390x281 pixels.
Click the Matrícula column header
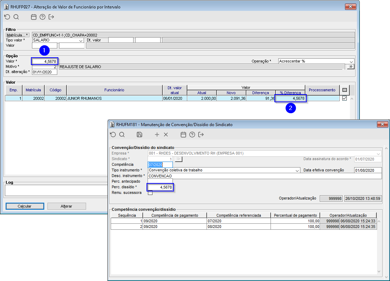point(33,90)
